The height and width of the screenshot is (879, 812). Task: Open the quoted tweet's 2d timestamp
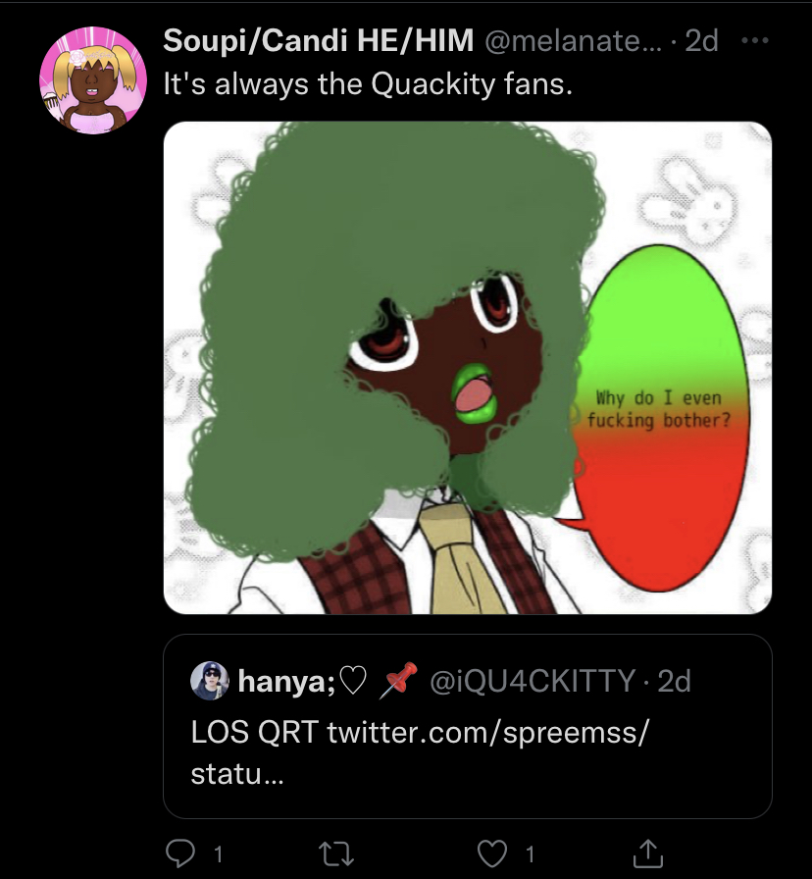(674, 681)
